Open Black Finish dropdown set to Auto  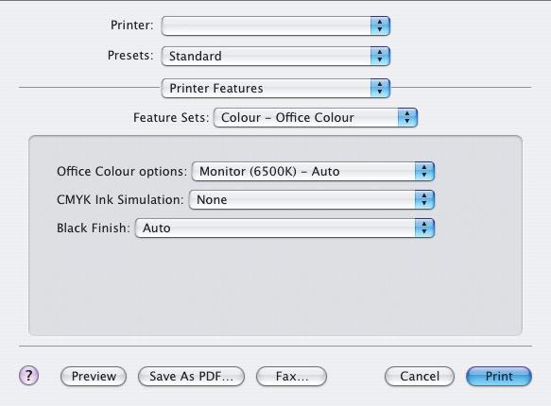(284, 228)
